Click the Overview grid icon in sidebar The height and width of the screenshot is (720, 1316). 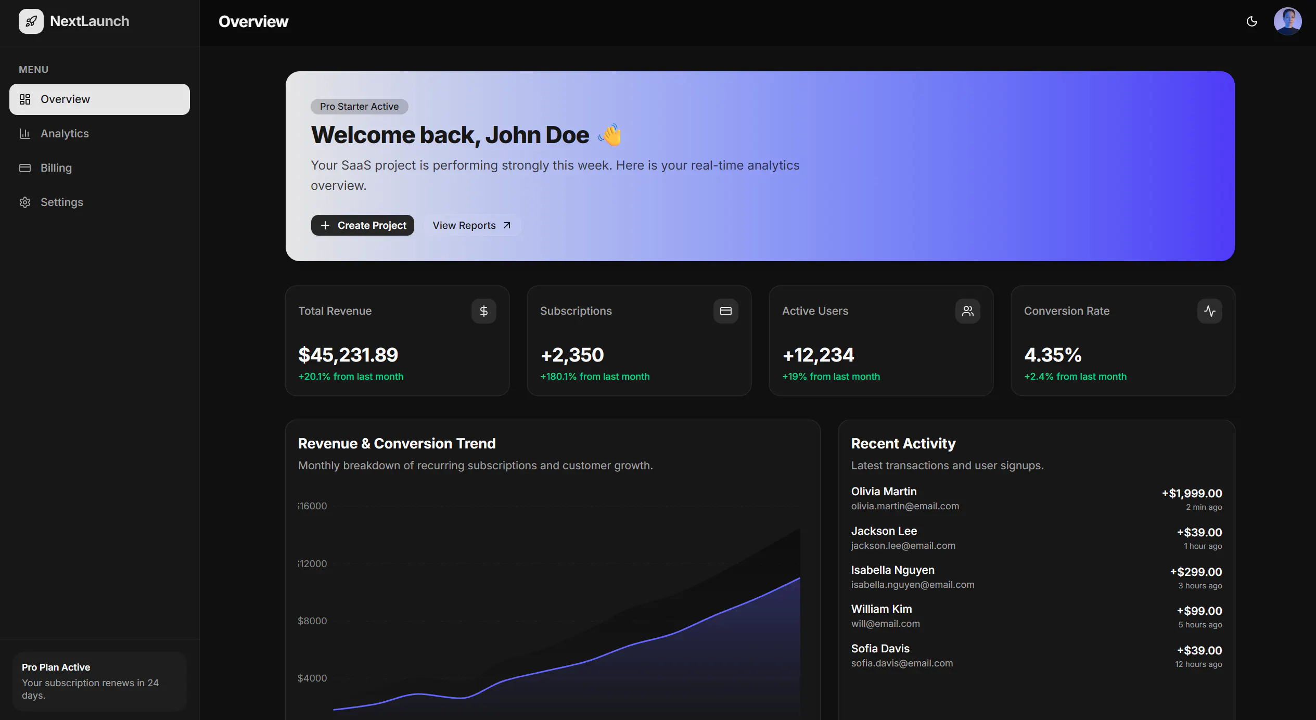click(25, 99)
